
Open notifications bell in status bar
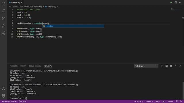(x=181, y=102)
